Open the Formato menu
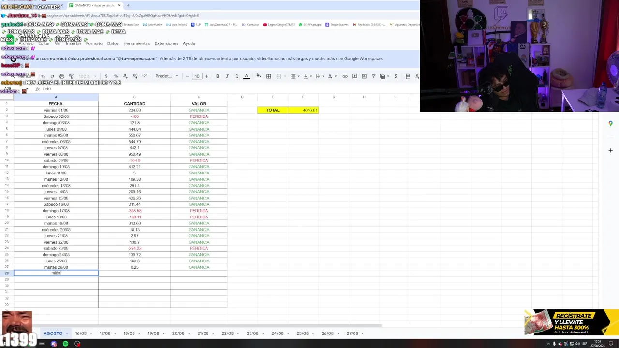 pyautogui.click(x=94, y=43)
